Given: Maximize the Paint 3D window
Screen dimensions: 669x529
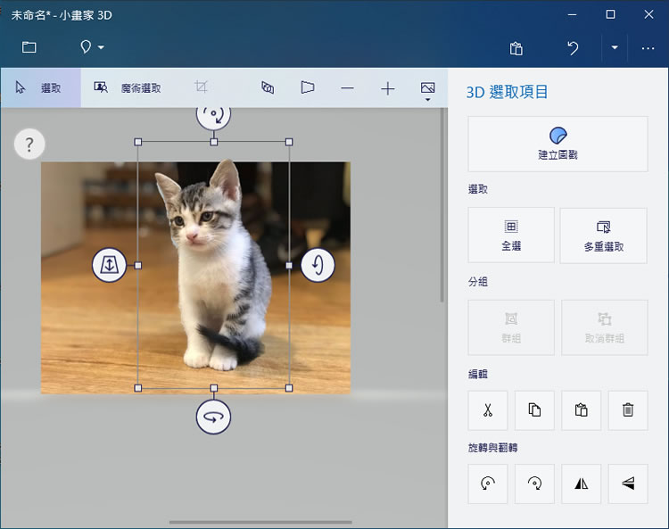Looking at the screenshot, I should click(610, 14).
